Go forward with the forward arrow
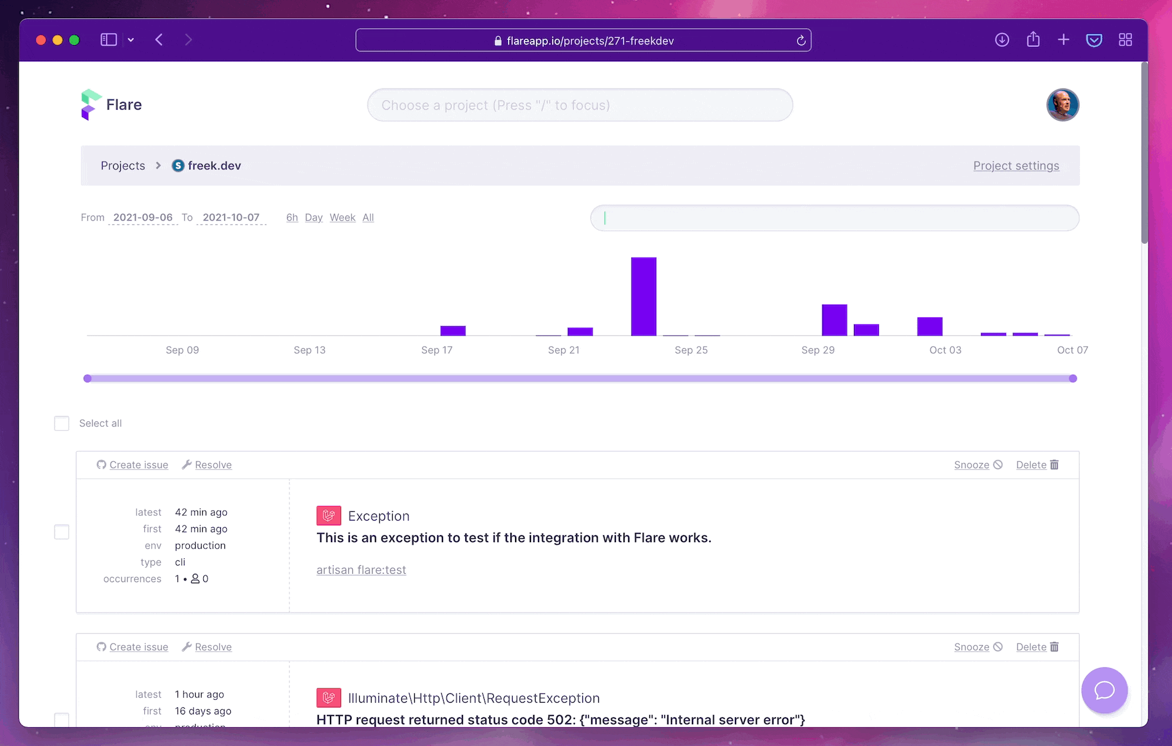The image size is (1172, 746). point(188,40)
